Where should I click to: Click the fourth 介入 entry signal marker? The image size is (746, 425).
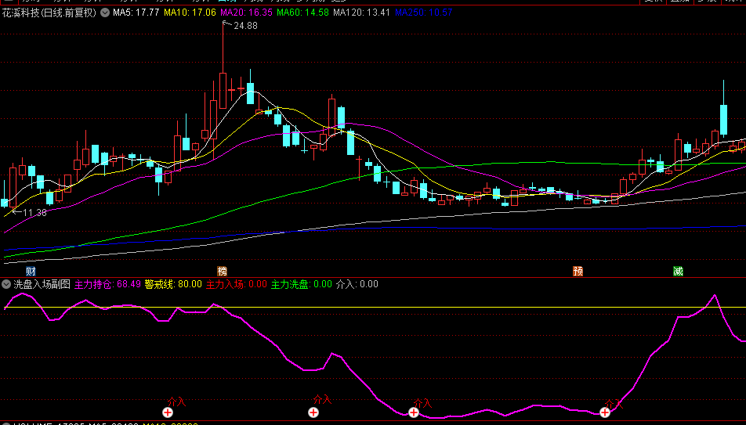[x=605, y=412]
